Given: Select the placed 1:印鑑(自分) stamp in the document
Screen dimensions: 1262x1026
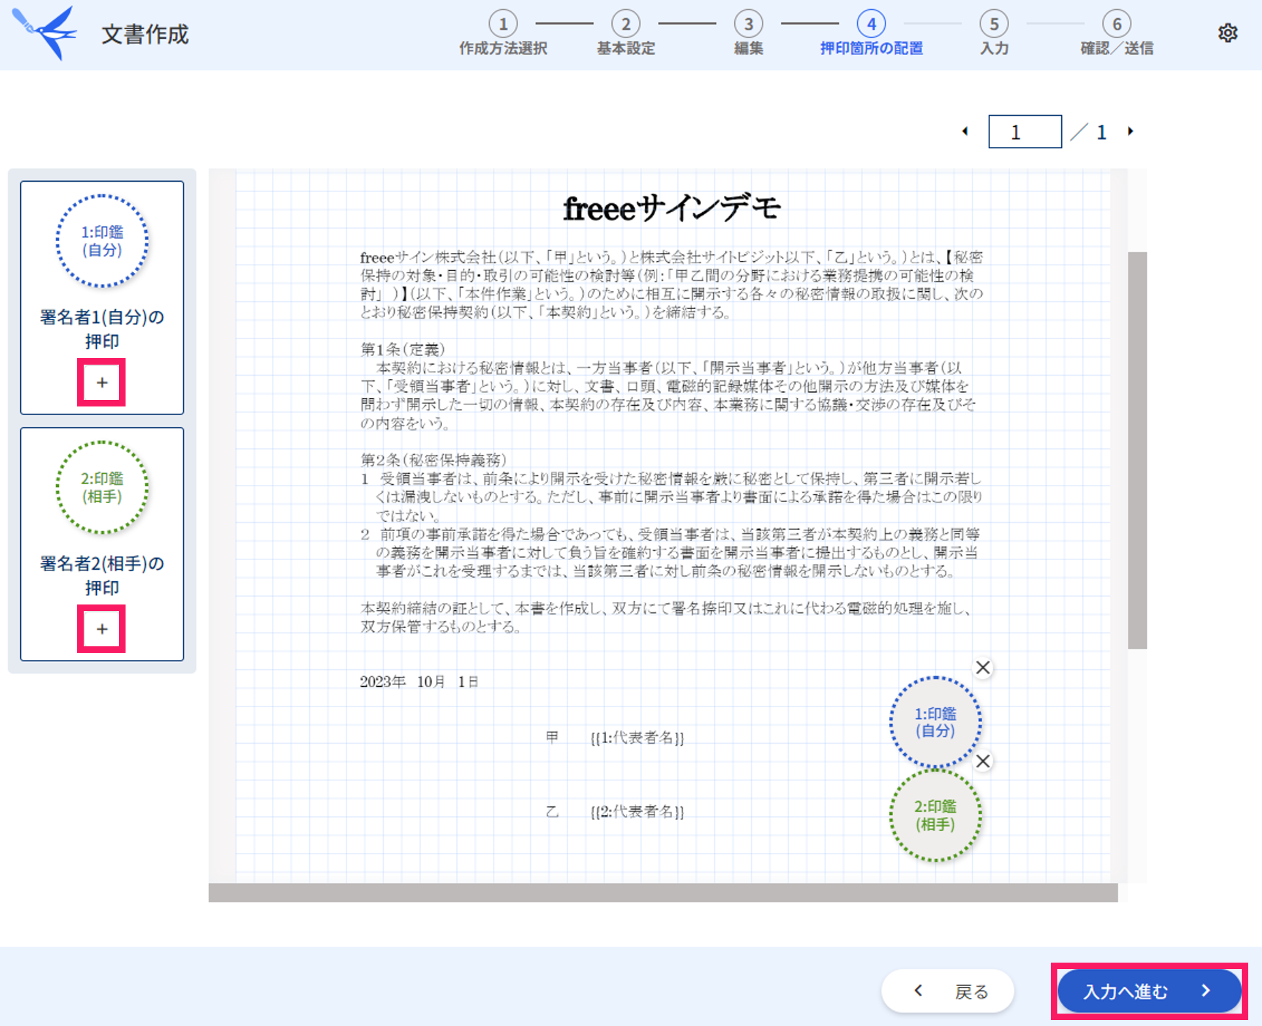Looking at the screenshot, I should click(935, 722).
